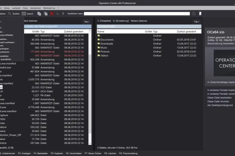235x156 pixels.
Task: Expand right pane Weitere Optionen
Action: 139,21
